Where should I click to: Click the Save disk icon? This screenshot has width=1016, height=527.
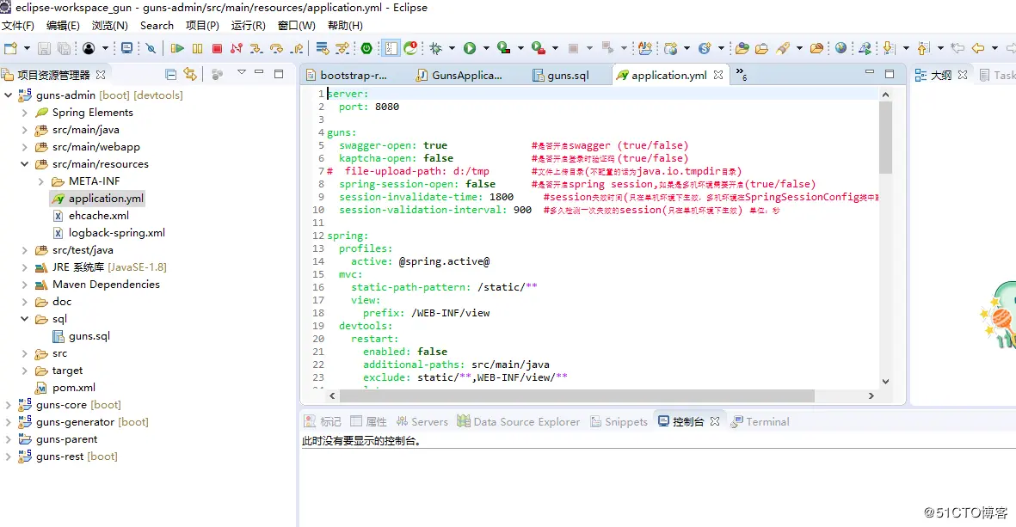(x=44, y=48)
